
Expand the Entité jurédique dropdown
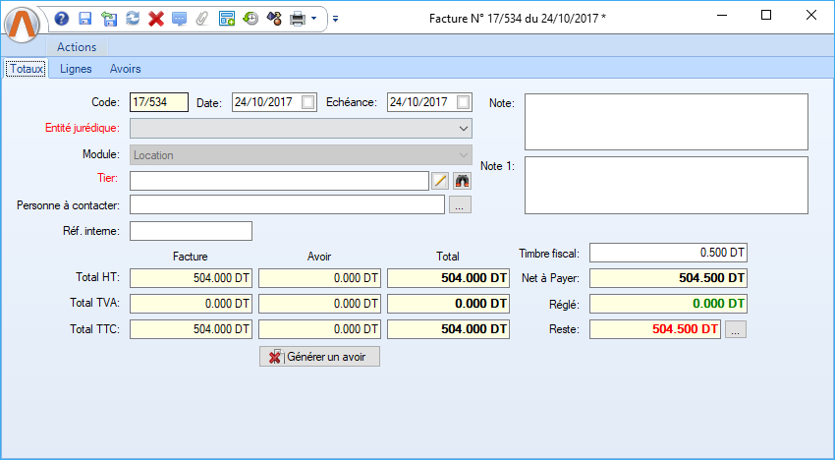click(x=463, y=129)
